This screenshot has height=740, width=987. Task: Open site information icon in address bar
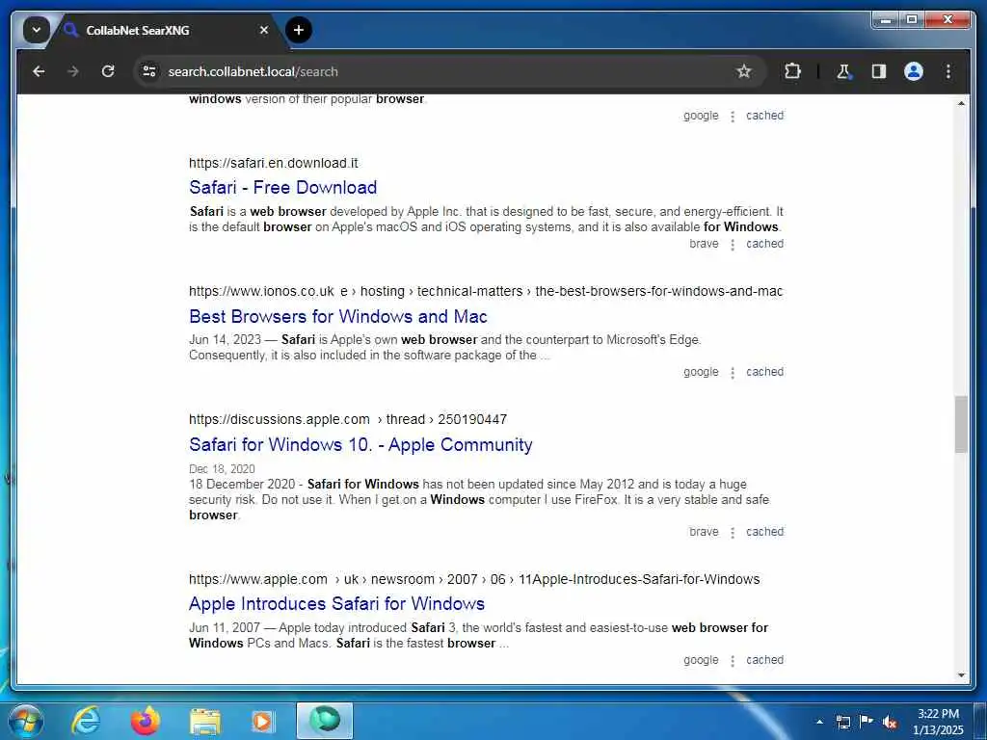(149, 71)
